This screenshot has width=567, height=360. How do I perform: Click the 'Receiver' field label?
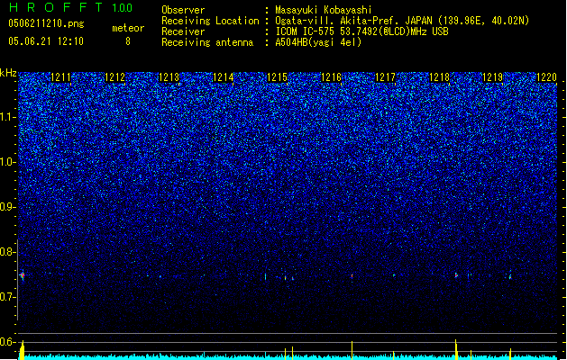click(183, 31)
